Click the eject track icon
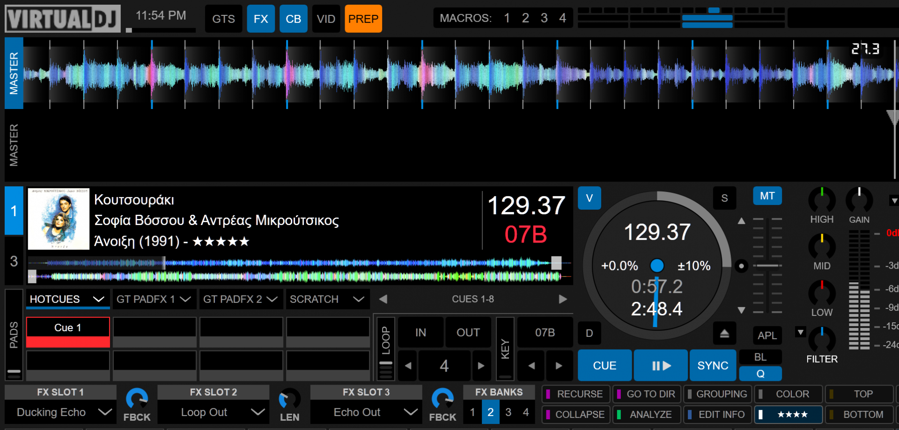This screenshot has height=430, width=899. click(724, 334)
